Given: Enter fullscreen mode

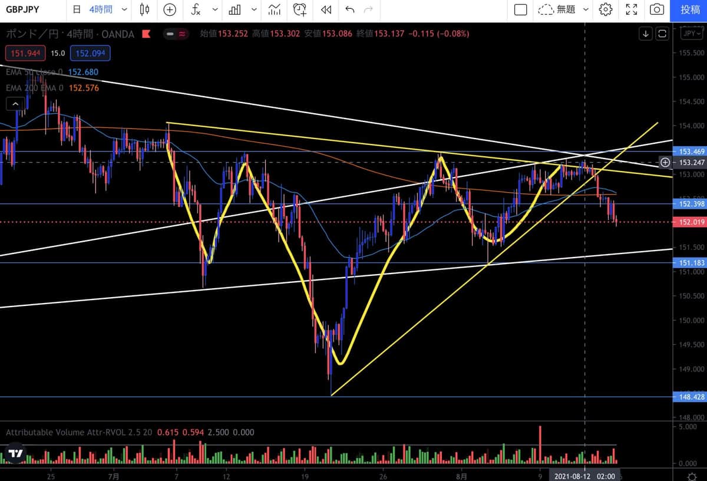Looking at the screenshot, I should [631, 9].
